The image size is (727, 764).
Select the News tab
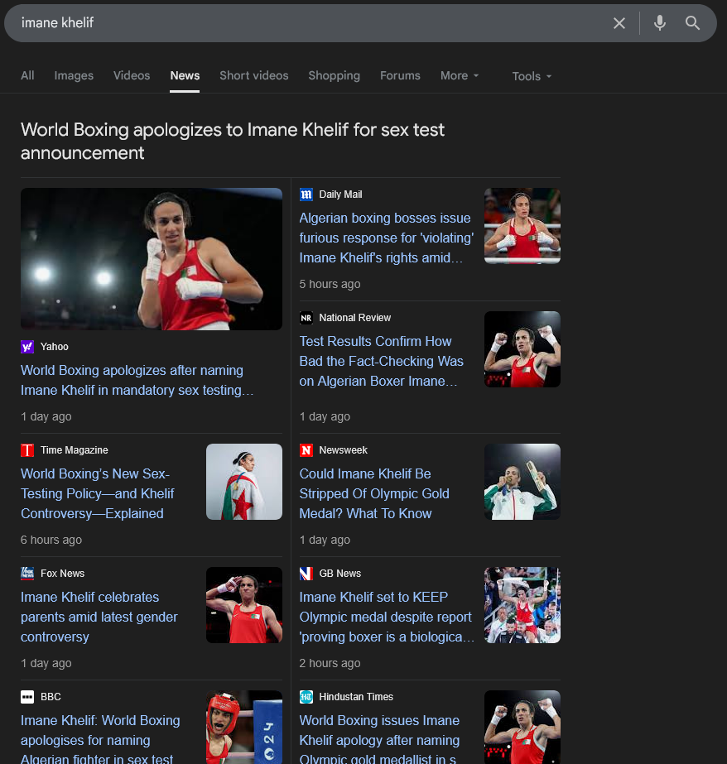coord(185,75)
